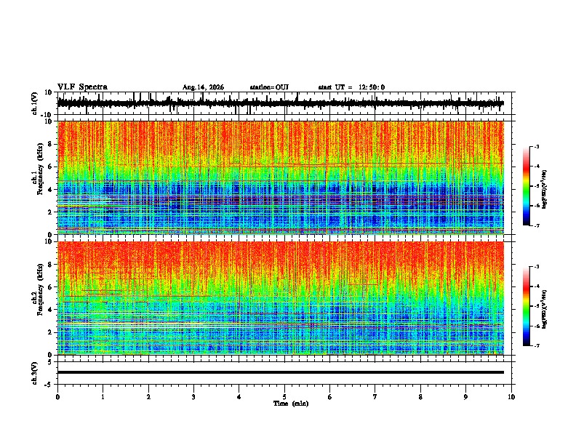The image size is (576, 445).
Task: Click the "ch.3(V)" axis label
Action: click(x=35, y=373)
